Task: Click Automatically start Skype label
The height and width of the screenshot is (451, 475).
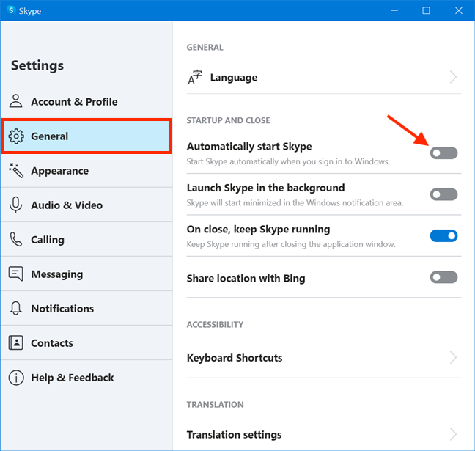Action: click(249, 147)
